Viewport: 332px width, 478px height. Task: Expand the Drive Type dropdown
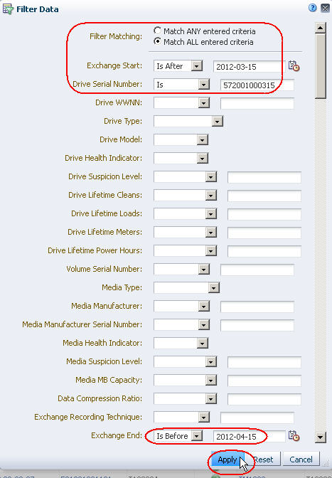[188, 122]
